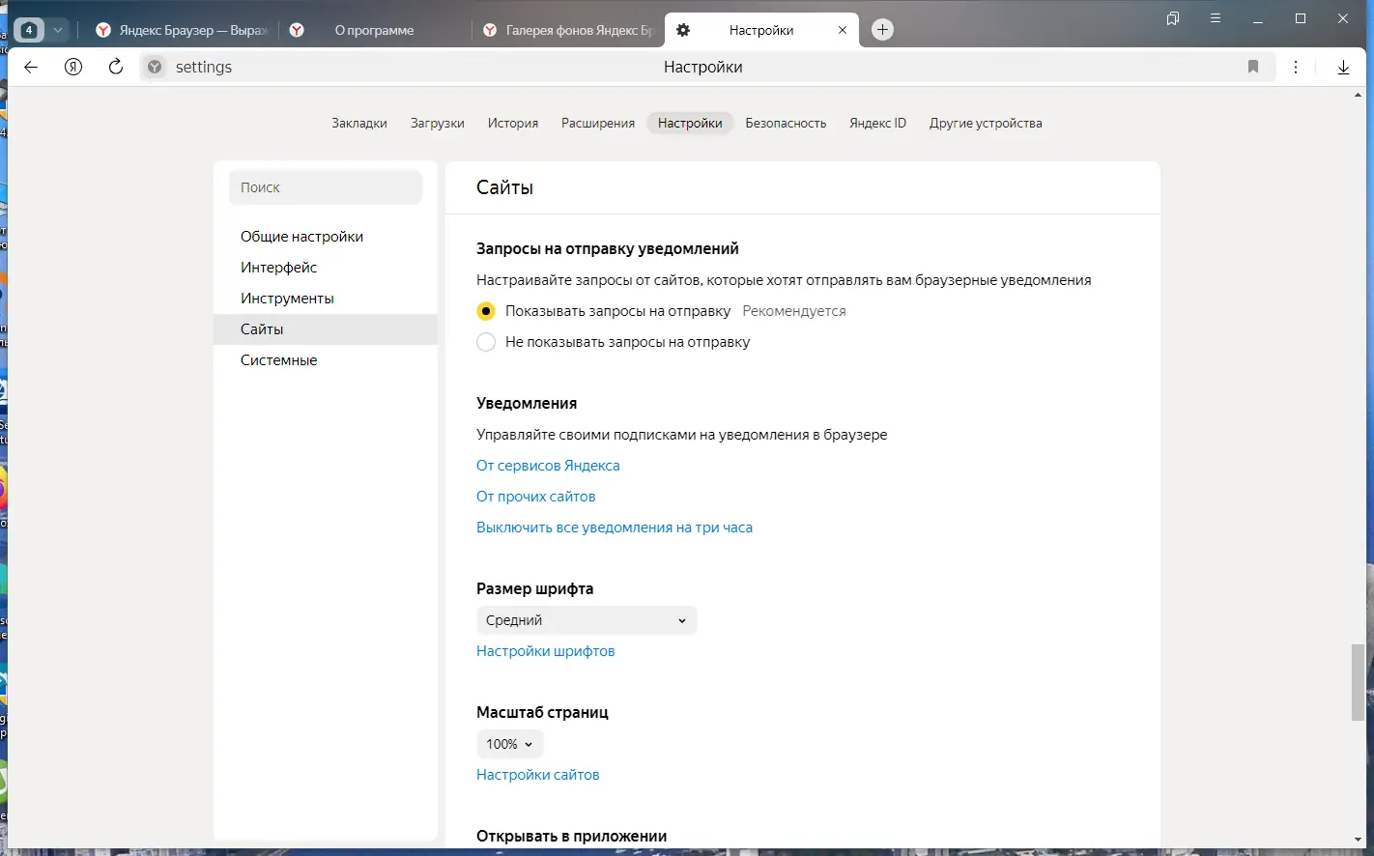Switch to the Галерея фонов tab
Viewport: 1374px width, 856px height.
[x=568, y=30]
